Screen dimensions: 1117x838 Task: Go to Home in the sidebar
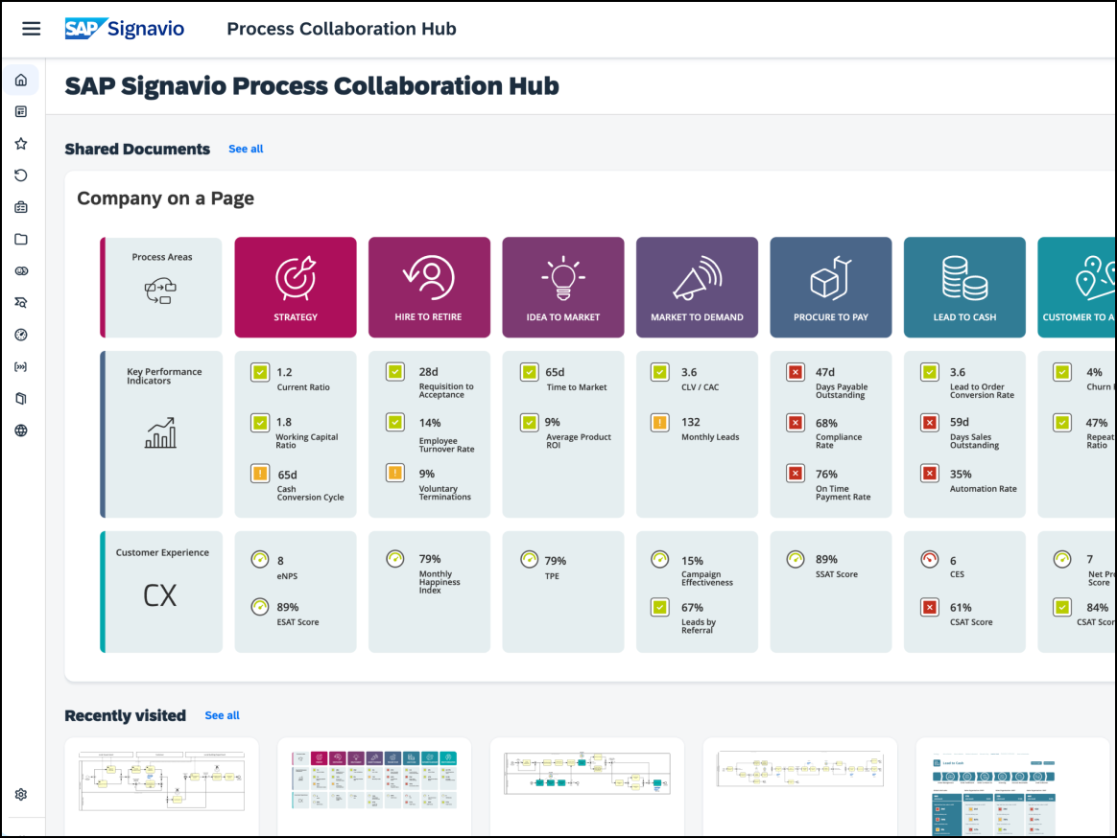click(x=21, y=80)
